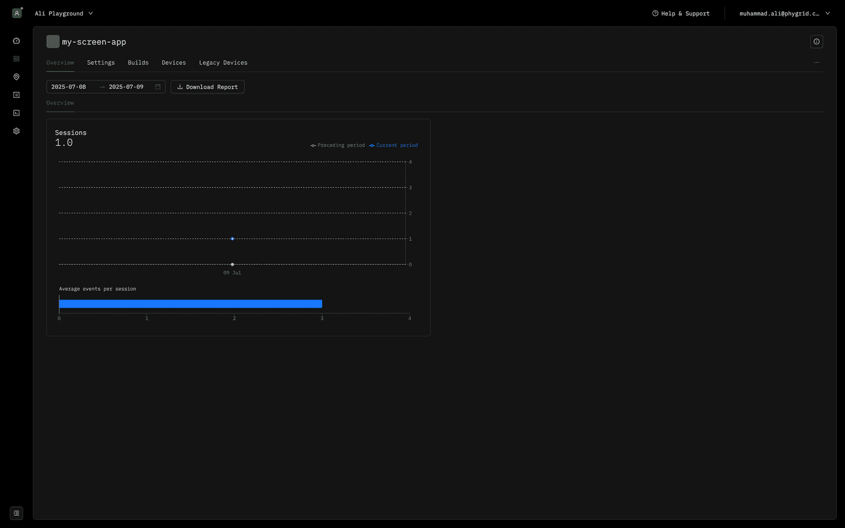Open the terminal console icon in sidebar

coord(16,113)
